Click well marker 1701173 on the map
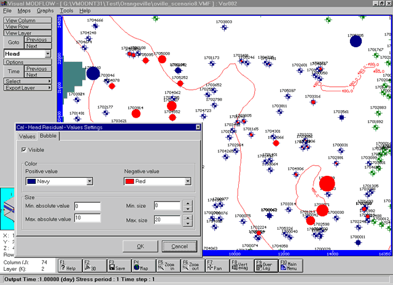Viewport: 393px width, 285px height. 212,64
